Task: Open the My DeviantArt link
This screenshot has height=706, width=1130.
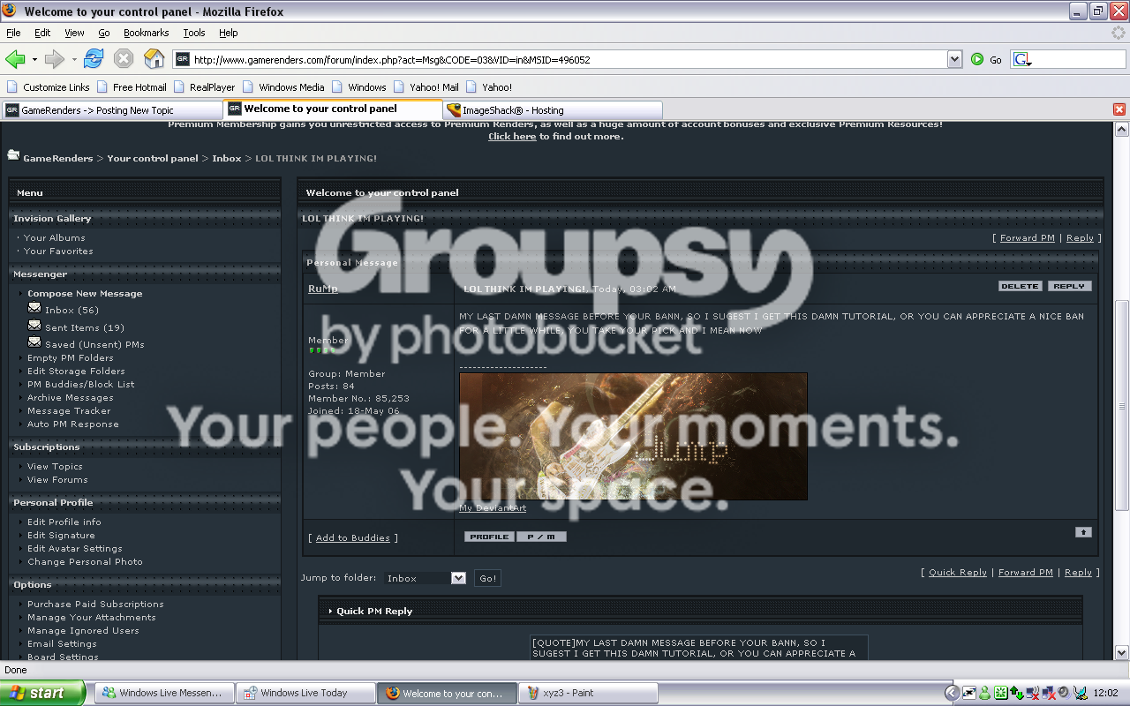Action: pyautogui.click(x=493, y=508)
